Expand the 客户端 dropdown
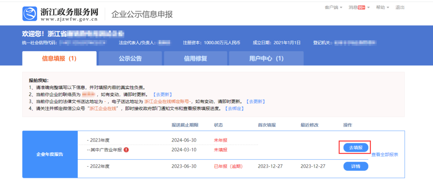 pyautogui.click(x=334, y=8)
